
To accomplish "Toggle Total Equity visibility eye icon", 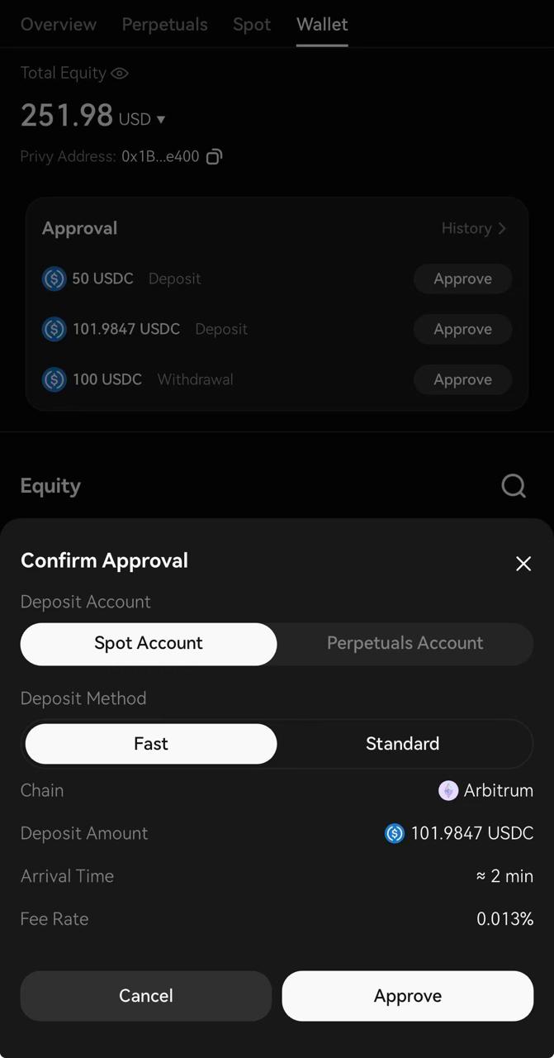I will click(120, 74).
